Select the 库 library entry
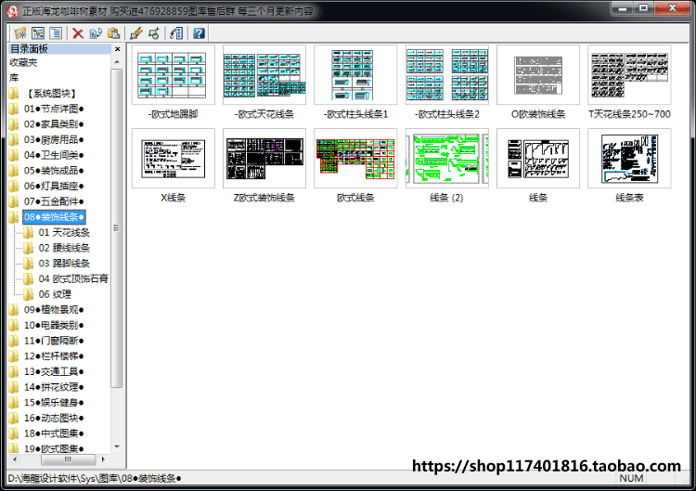Viewport: 696px width, 491px height. point(14,78)
